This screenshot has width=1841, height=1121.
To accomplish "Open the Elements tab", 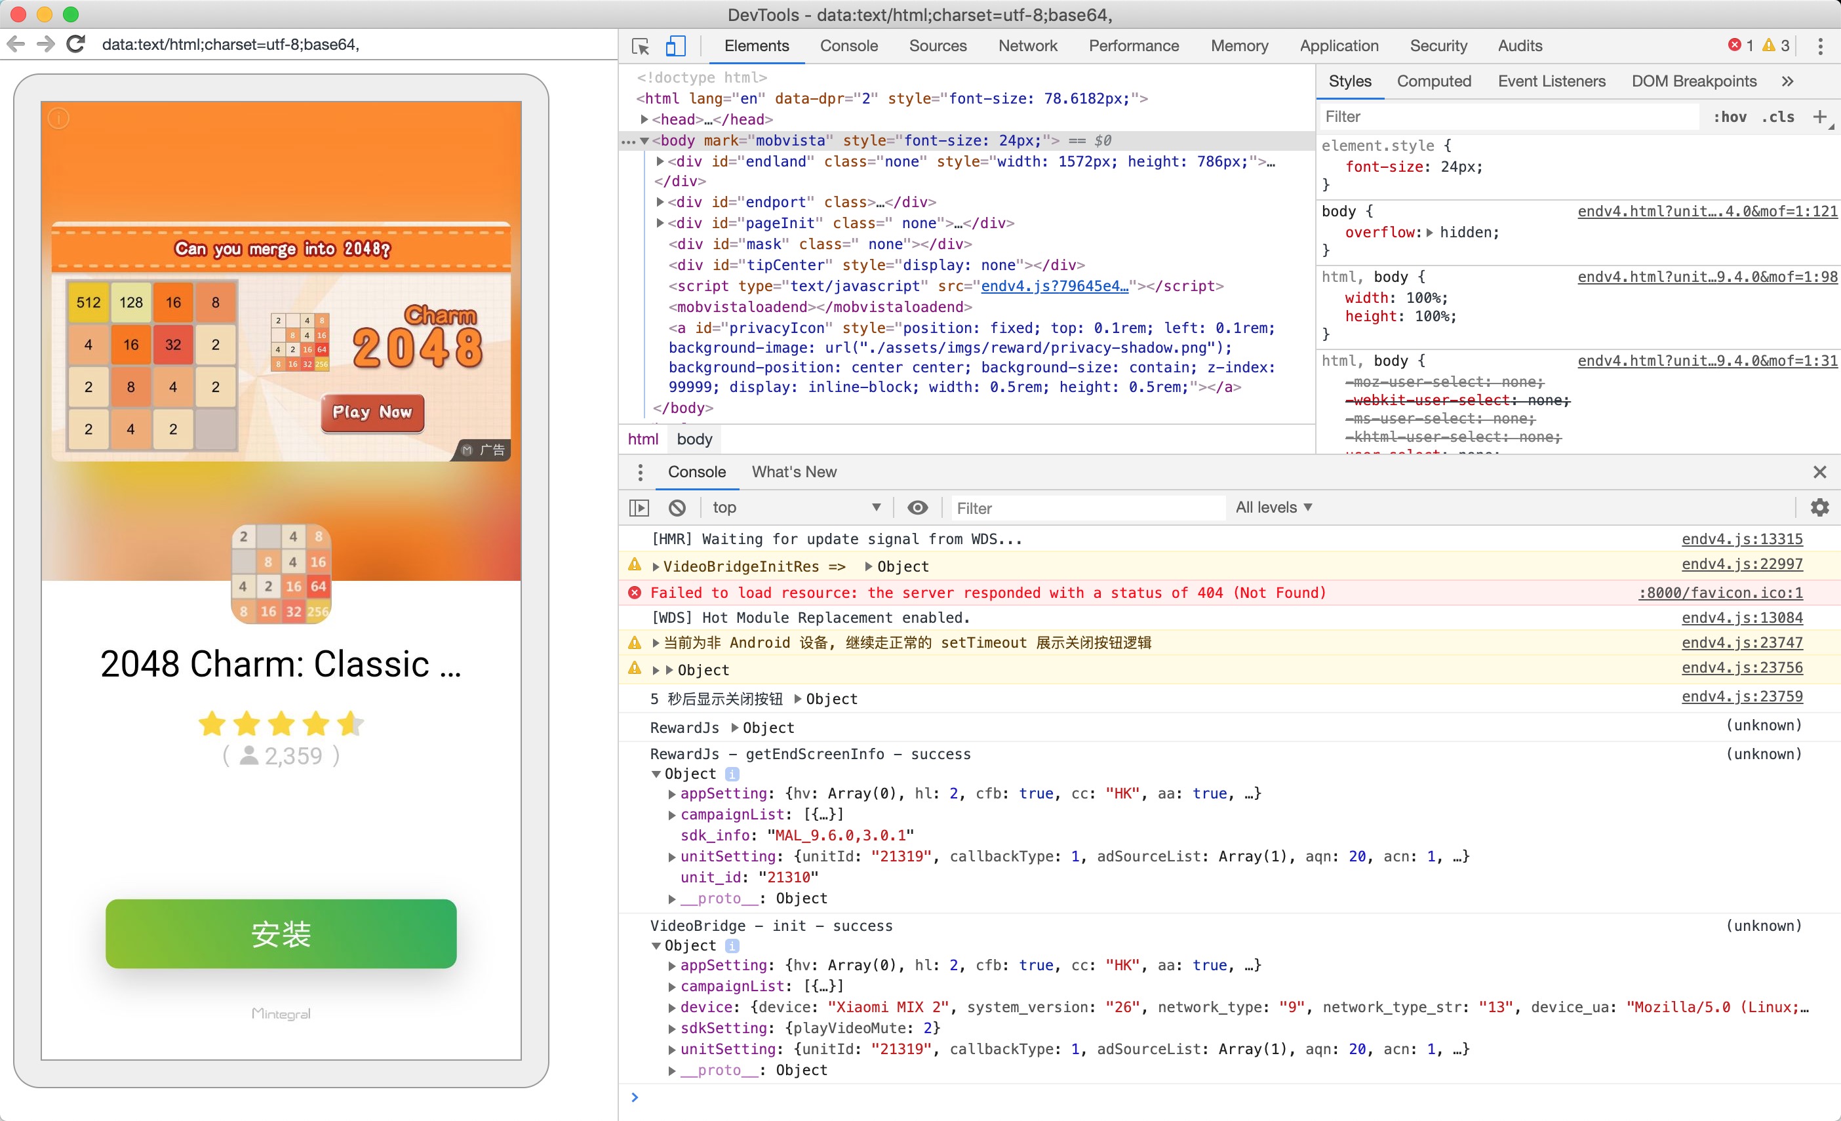I will pyautogui.click(x=756, y=45).
